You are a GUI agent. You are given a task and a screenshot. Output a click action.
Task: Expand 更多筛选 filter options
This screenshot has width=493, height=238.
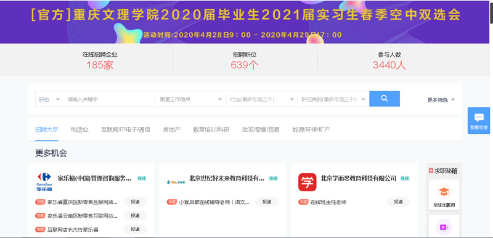[x=441, y=100]
